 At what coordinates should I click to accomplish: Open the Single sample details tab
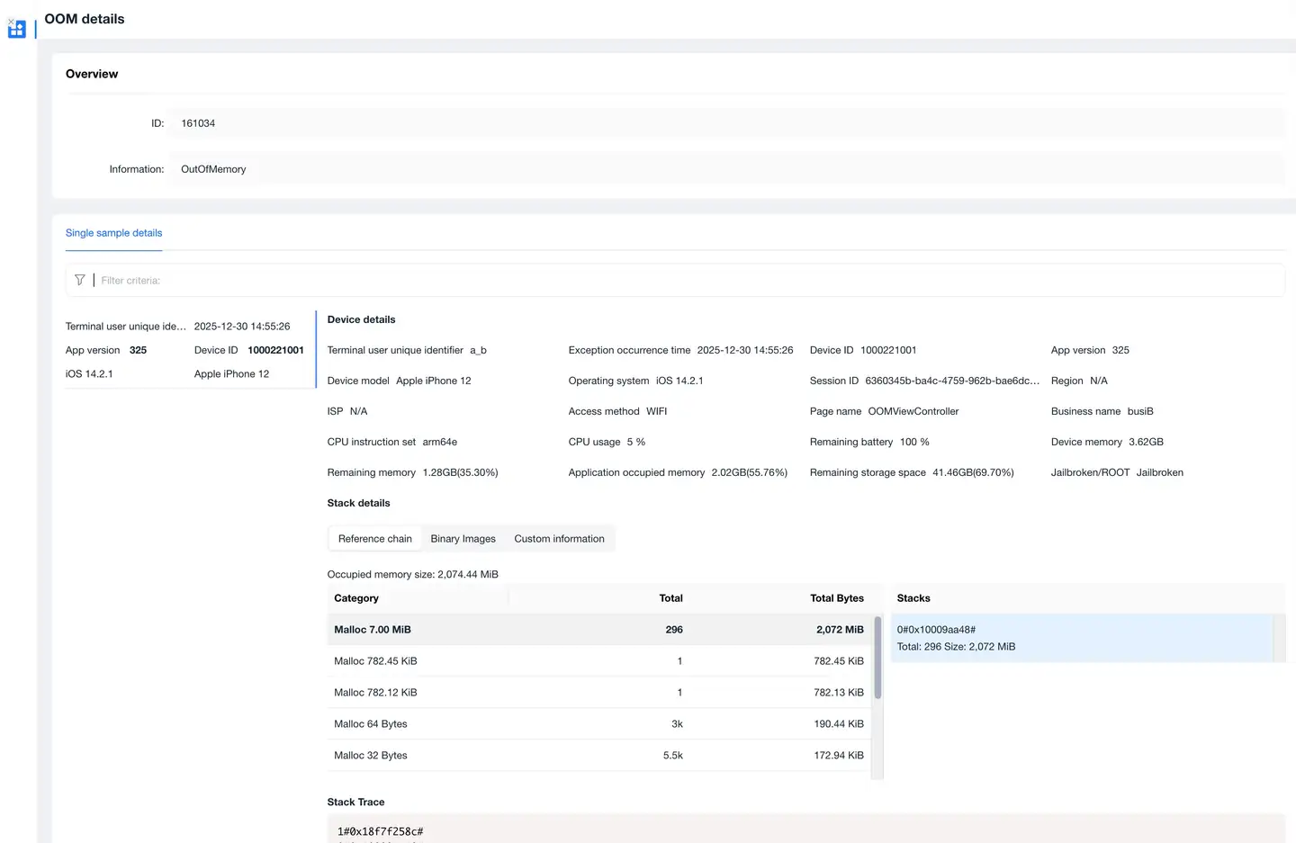113,233
